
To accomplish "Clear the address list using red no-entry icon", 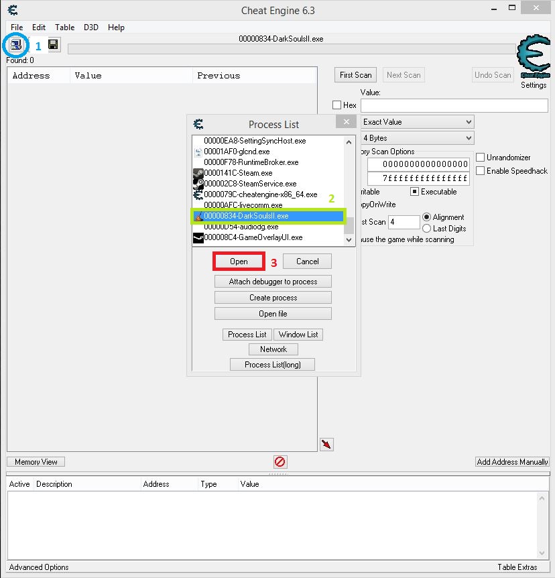I will tap(280, 461).
